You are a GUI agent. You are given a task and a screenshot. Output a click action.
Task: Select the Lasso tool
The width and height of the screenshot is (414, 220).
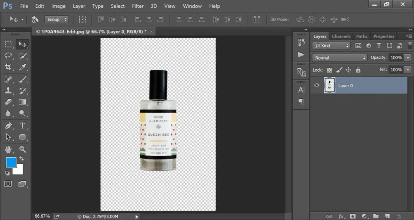point(8,55)
